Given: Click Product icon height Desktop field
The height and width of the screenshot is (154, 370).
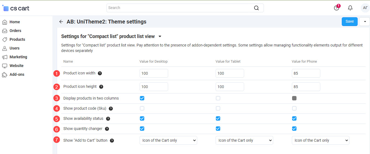Looking at the screenshot, I should coord(154,87).
